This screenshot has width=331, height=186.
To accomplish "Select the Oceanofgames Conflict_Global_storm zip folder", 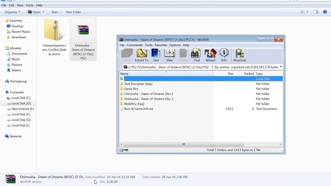I will click(x=54, y=37).
